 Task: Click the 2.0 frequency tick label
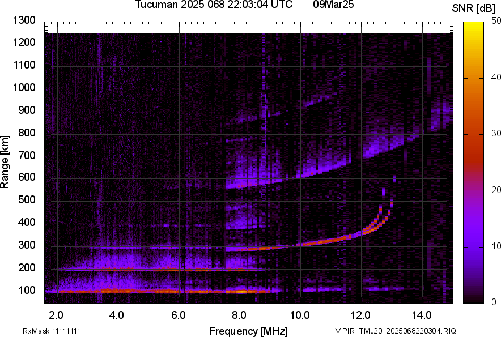point(56,314)
